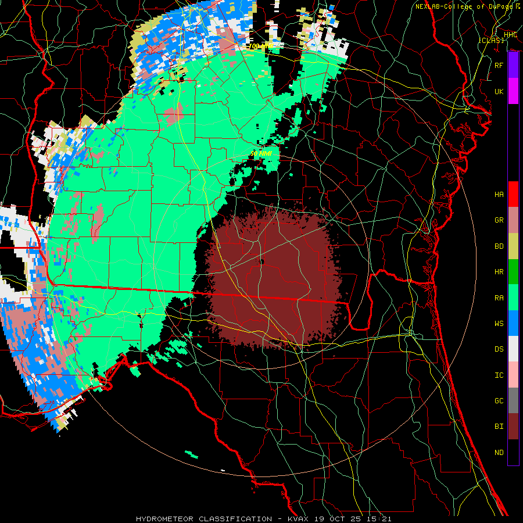Click the DS legend label

tap(499, 349)
